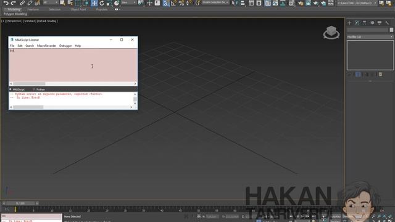Click the object color swatch in Modify panel
395x222 pixels.
[x=391, y=30]
